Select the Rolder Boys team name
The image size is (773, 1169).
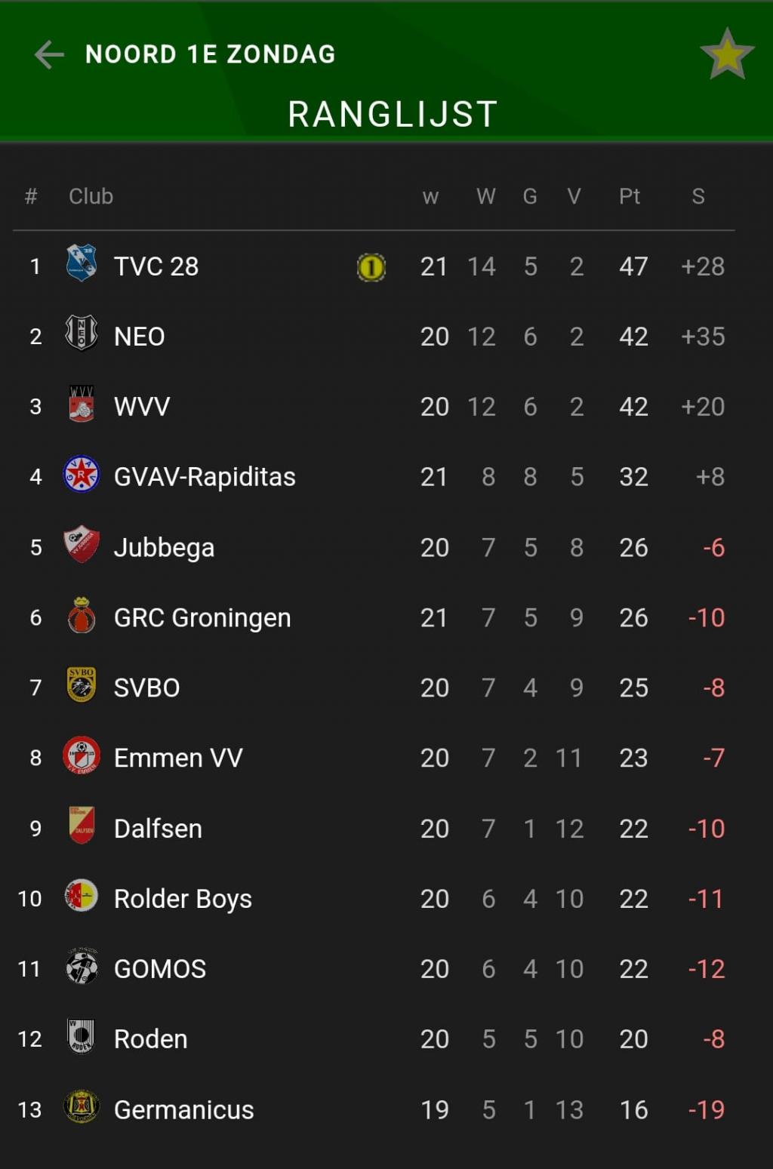(x=183, y=899)
